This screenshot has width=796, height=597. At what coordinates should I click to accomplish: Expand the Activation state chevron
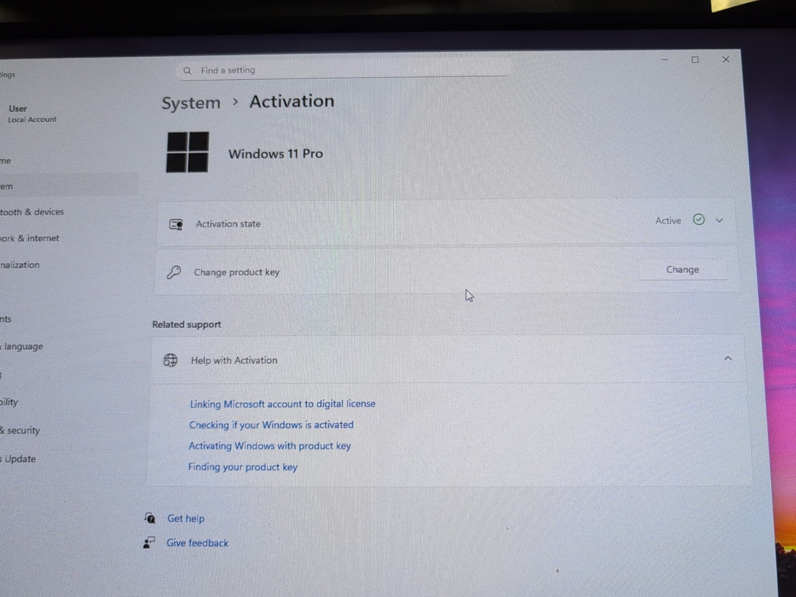coord(719,220)
